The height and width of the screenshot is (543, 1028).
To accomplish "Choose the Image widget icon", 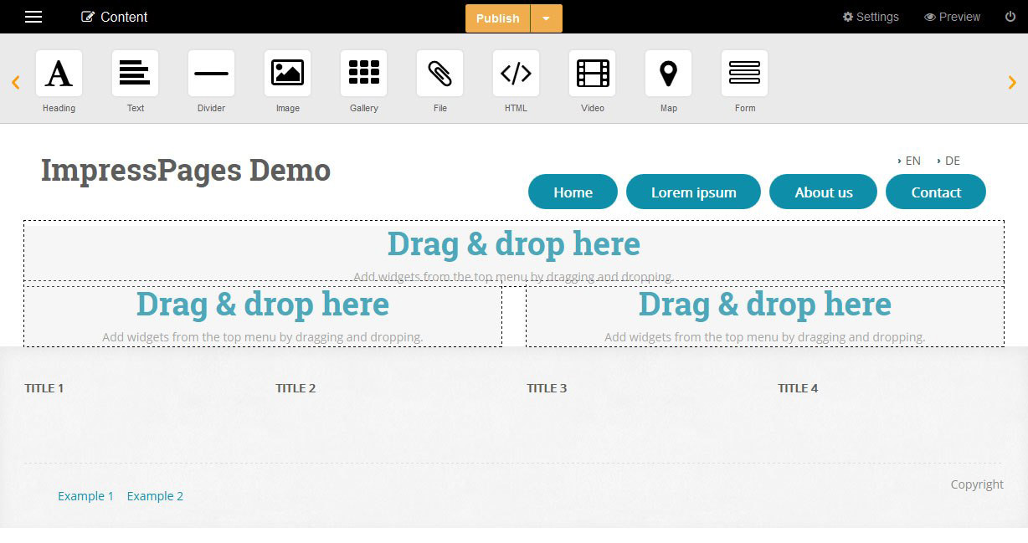I will [287, 74].
